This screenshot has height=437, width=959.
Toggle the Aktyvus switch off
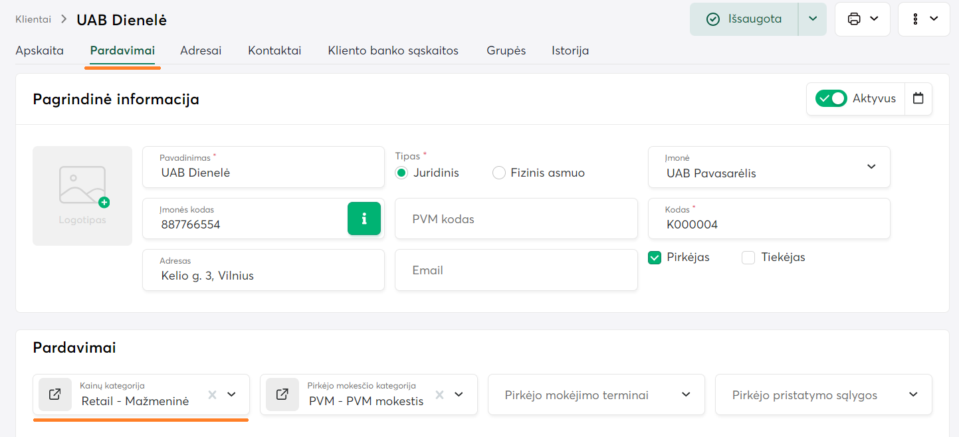click(x=831, y=98)
